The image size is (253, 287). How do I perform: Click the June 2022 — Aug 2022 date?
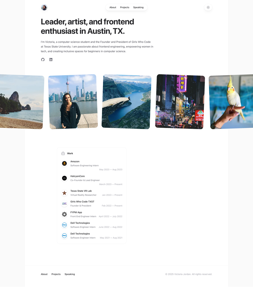[111, 227]
